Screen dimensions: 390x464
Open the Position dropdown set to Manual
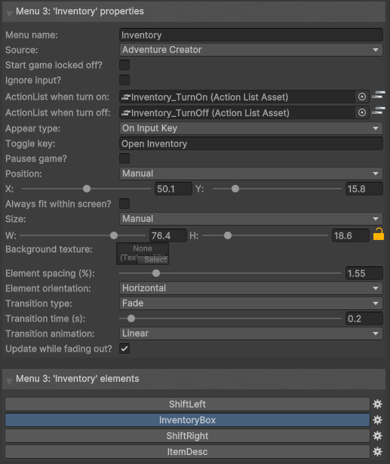251,174
